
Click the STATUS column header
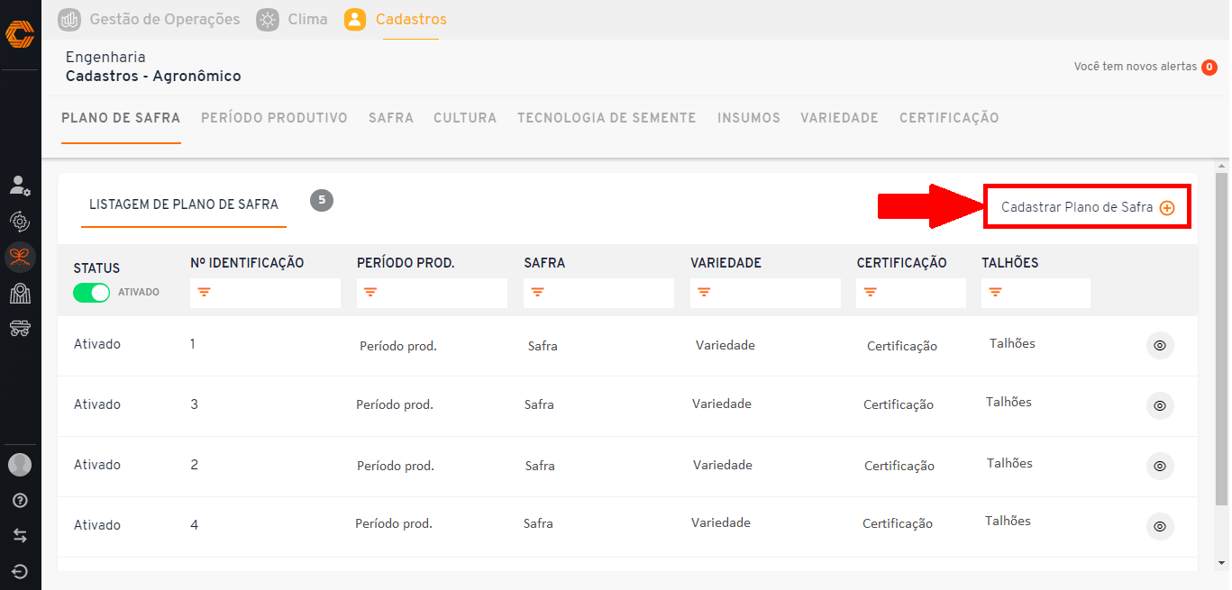[96, 268]
